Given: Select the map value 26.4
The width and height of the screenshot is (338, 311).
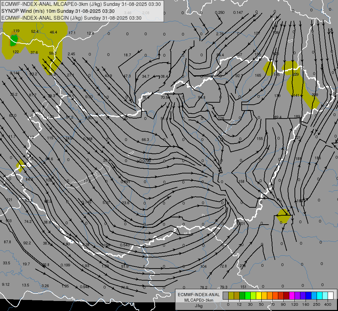Looking at the screenshot, I should [107, 160].
